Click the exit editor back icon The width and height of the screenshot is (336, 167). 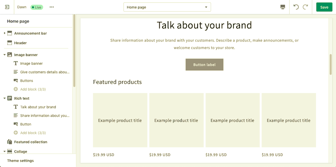tap(7, 7)
